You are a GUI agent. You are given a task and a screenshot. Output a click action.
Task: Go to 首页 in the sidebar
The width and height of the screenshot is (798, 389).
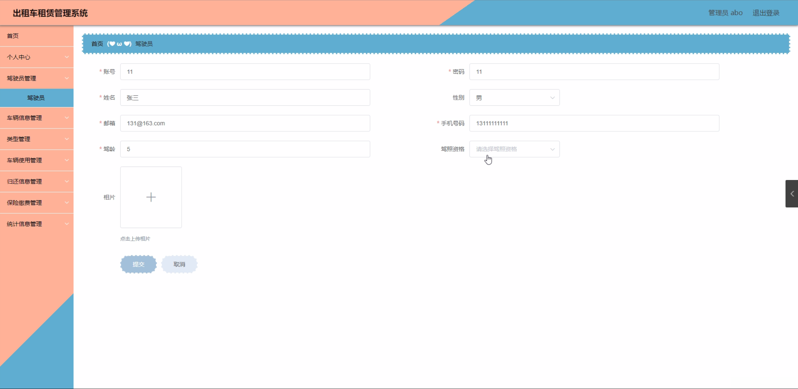(x=13, y=36)
